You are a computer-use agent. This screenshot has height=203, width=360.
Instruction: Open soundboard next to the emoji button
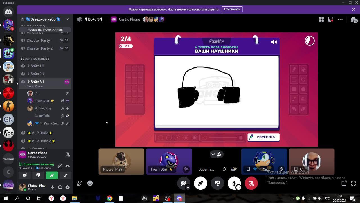coord(80,183)
